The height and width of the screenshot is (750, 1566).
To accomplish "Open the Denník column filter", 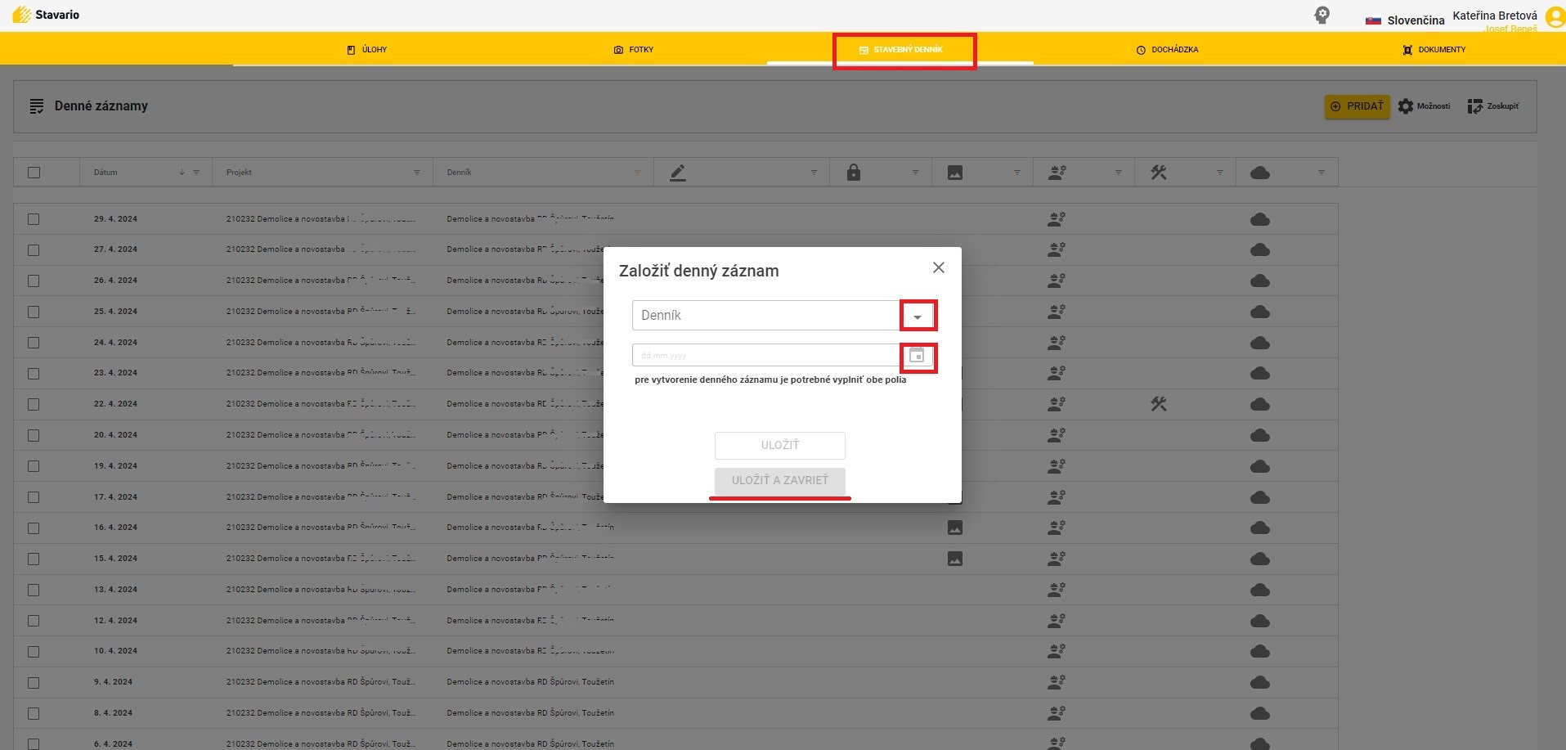I will click(x=637, y=173).
